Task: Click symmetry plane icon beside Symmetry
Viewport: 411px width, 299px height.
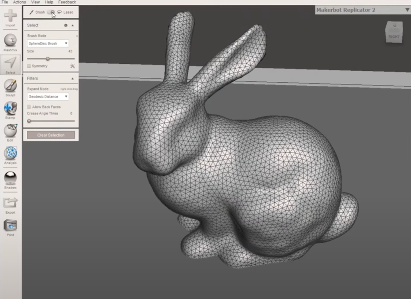Action: (x=72, y=66)
